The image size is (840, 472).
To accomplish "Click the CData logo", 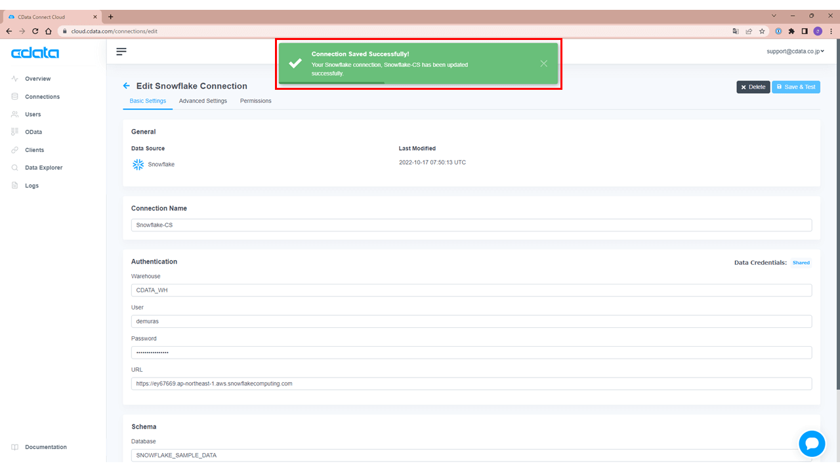I will 35,53.
